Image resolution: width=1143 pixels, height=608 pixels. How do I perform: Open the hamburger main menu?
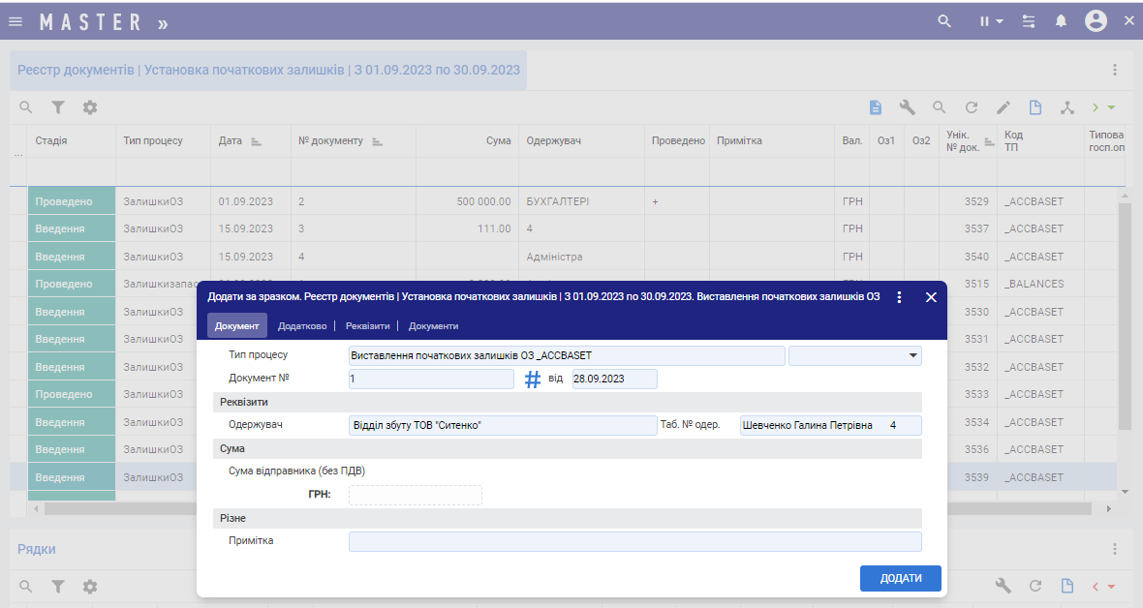point(15,21)
